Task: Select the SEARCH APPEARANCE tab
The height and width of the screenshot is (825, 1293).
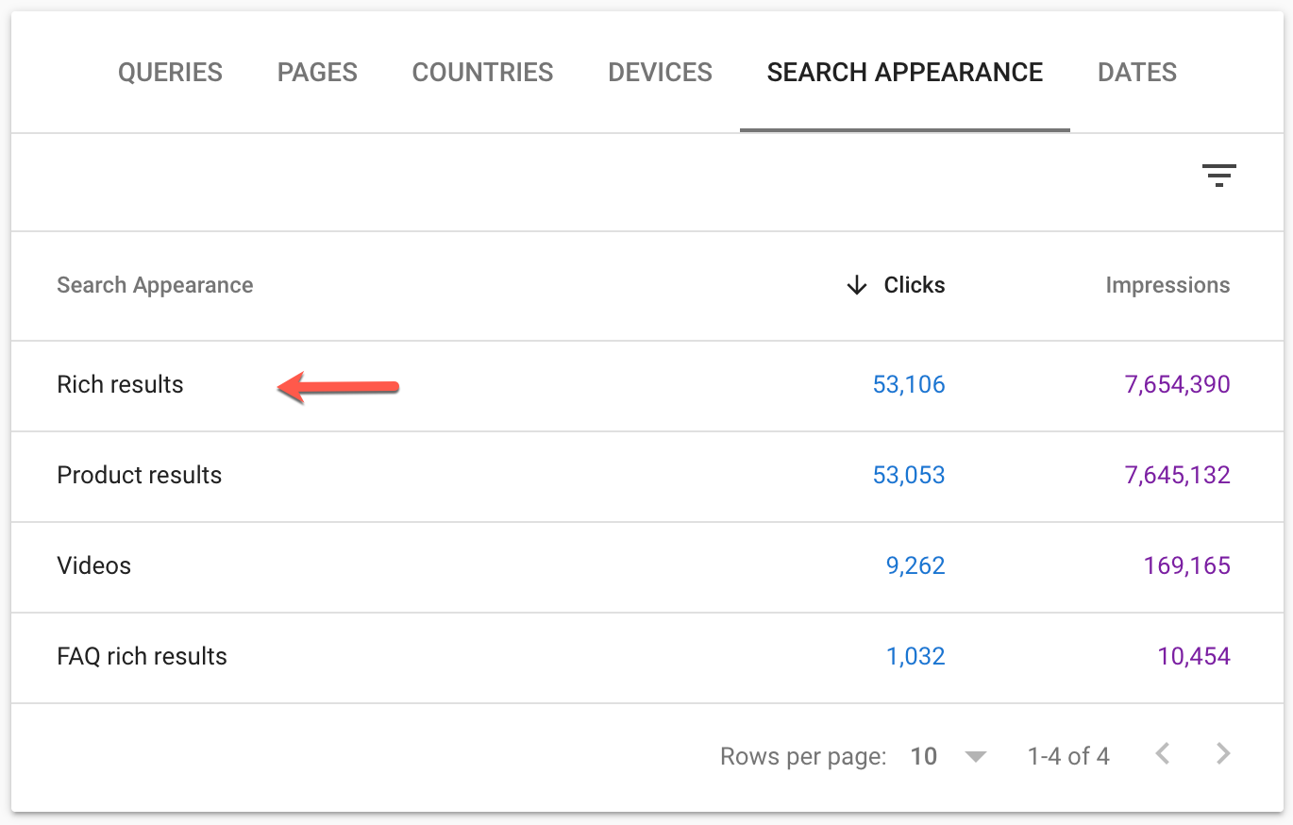Action: pos(904,72)
